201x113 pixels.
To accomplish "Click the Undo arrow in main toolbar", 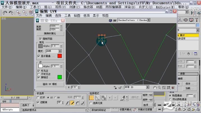I will coord(5,13).
